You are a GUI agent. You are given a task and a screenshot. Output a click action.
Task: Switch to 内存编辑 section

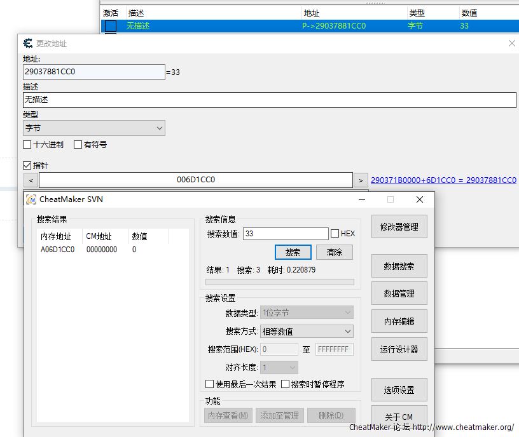coord(399,321)
